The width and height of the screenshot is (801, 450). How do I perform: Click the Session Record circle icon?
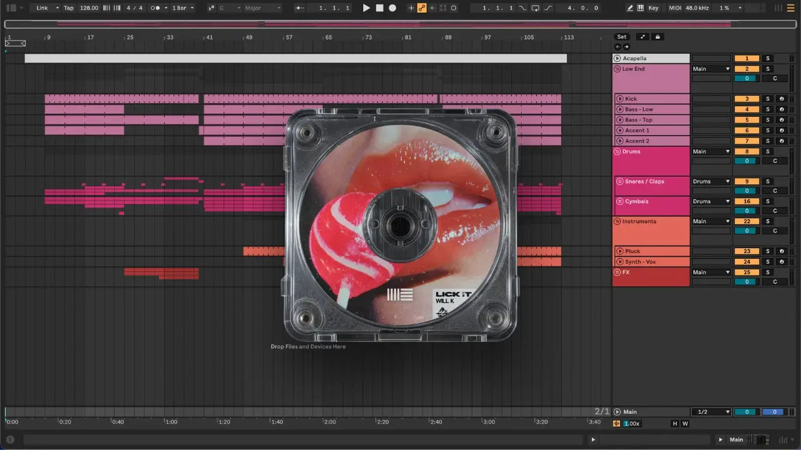pyautogui.click(x=454, y=8)
